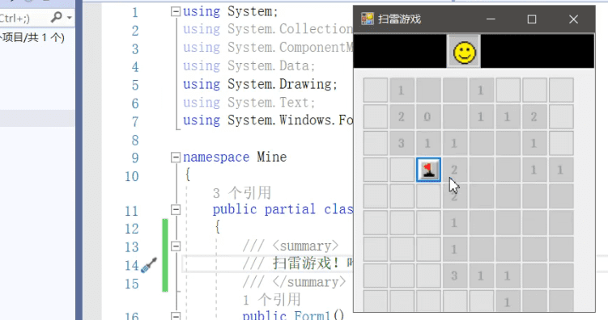Click the 1 cell directly below the 0 cell
Image resolution: width=608 pixels, height=320 pixels.
click(x=428, y=143)
